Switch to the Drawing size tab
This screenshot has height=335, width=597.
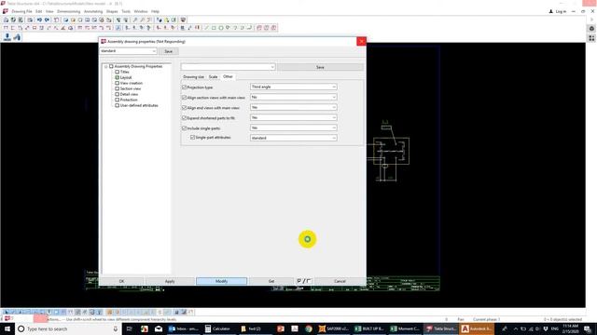(x=193, y=76)
